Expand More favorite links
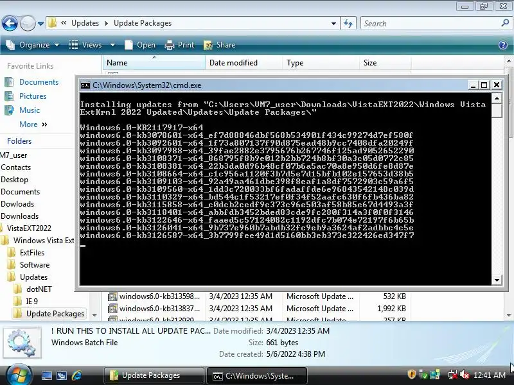The height and width of the screenshot is (385, 514). tap(33, 124)
